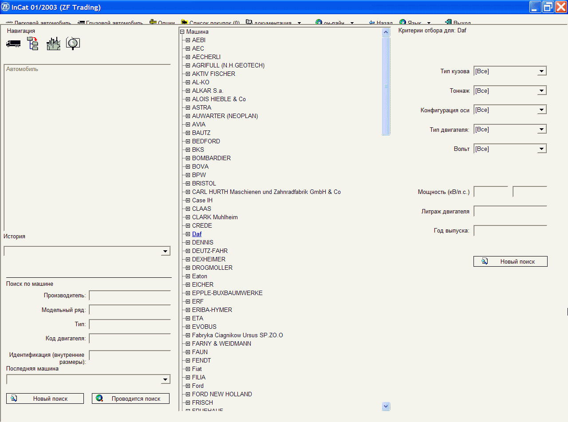Select Eaton in the tree
This screenshot has height=422, width=568.
coord(200,276)
